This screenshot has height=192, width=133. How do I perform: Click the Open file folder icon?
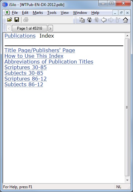coord(9,20)
